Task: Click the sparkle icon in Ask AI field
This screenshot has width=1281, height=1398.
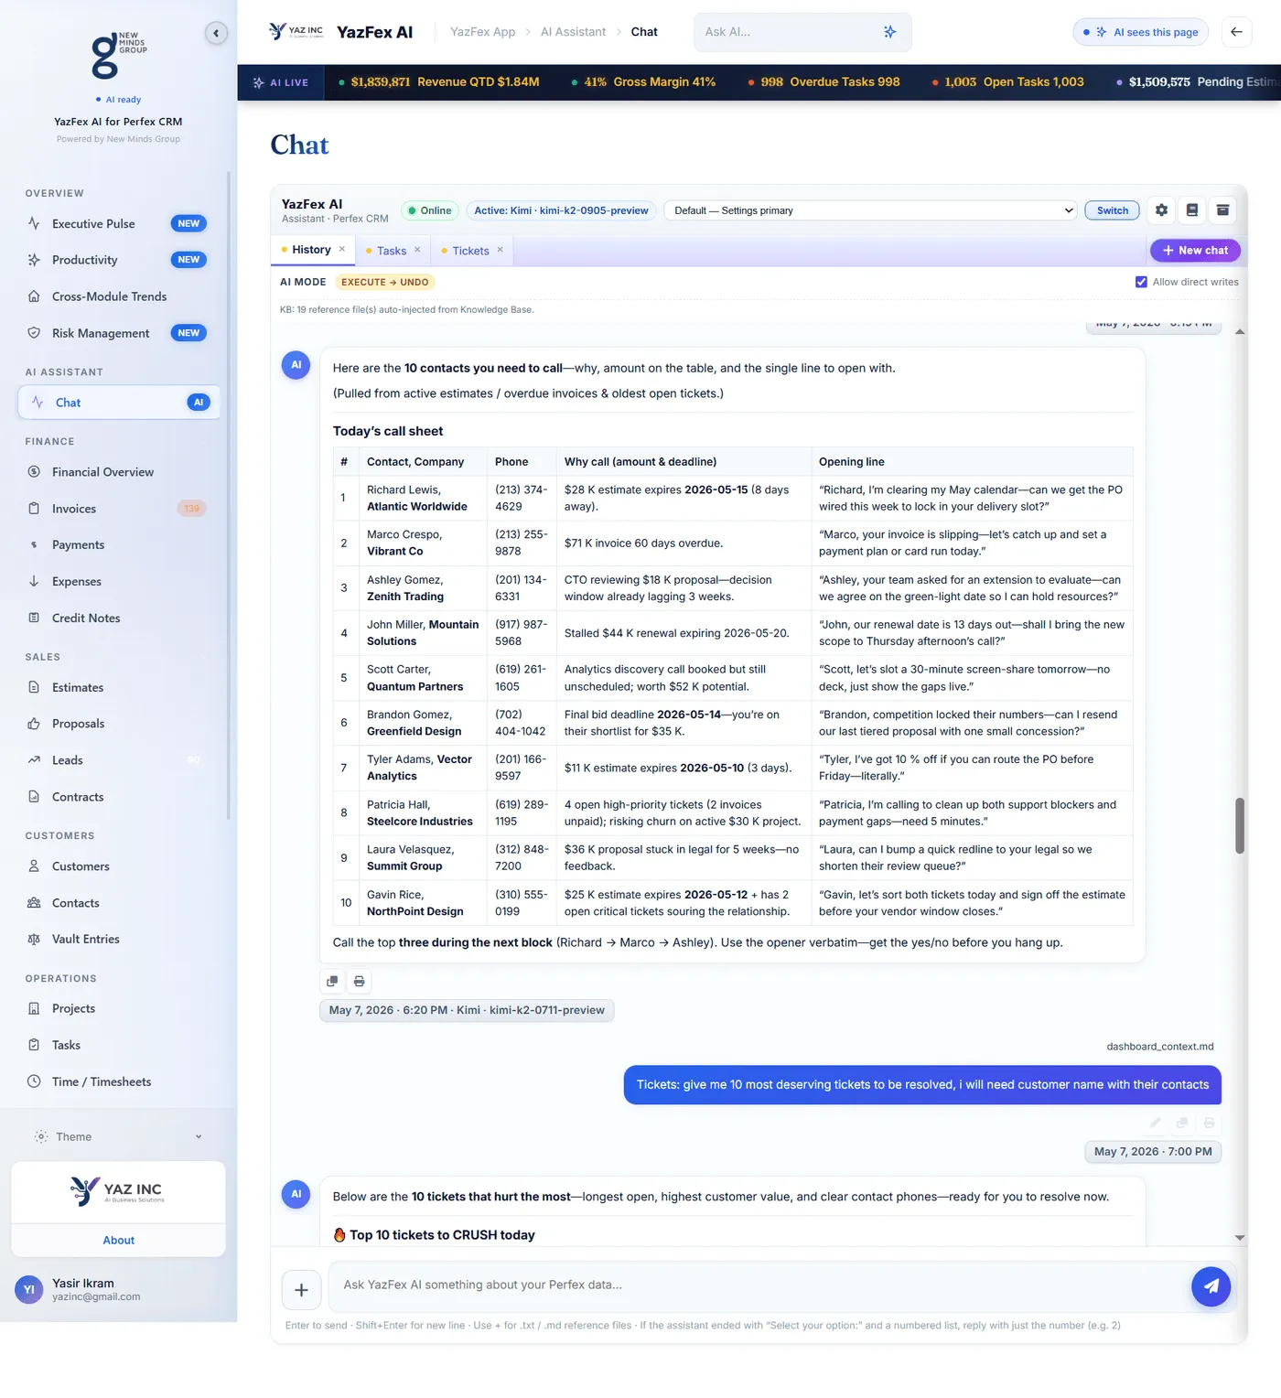Action: pyautogui.click(x=889, y=32)
